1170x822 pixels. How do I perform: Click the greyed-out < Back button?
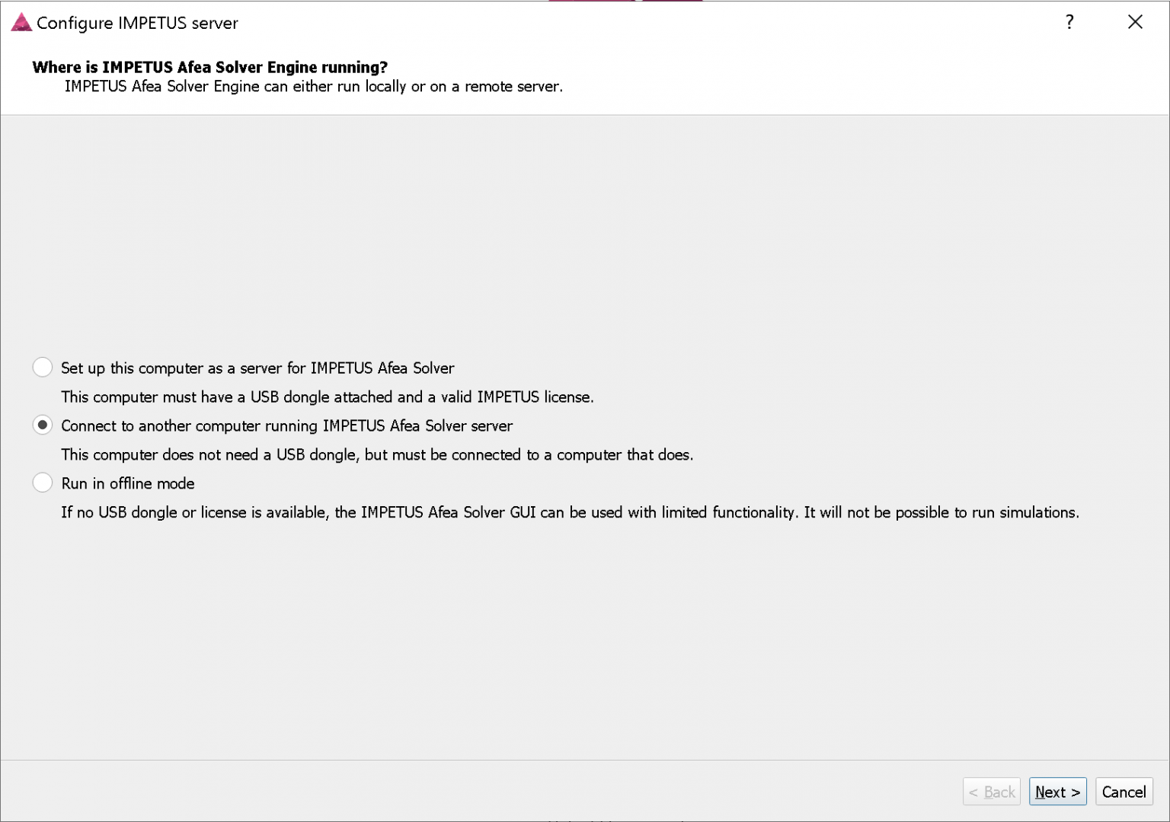(x=992, y=792)
